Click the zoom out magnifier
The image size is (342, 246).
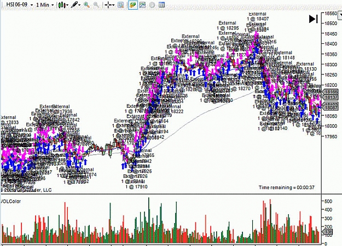[96, 5]
